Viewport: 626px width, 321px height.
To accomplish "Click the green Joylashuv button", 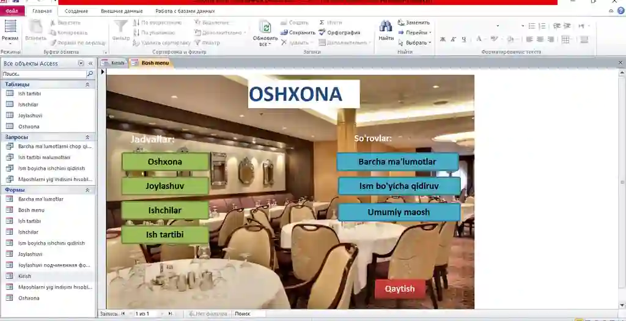I will point(165,186).
